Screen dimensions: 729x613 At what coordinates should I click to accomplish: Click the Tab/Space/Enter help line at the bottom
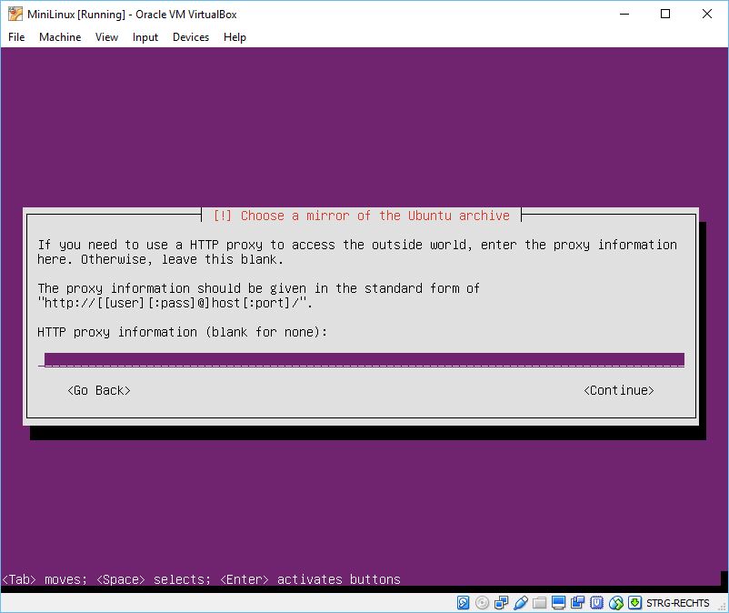201,579
